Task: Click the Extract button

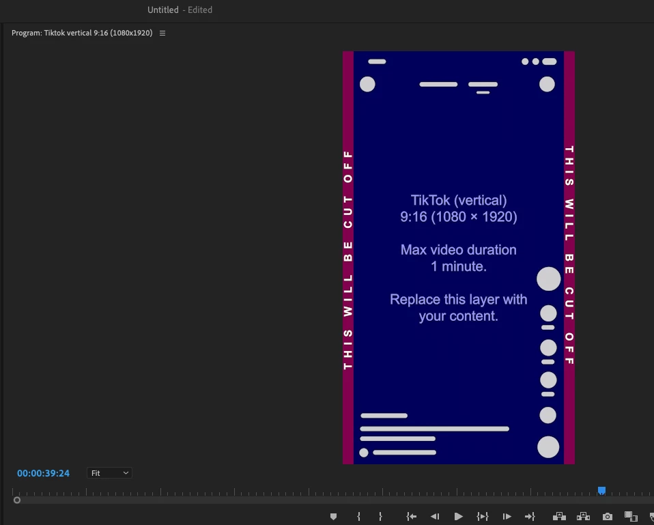Action: pyautogui.click(x=583, y=517)
